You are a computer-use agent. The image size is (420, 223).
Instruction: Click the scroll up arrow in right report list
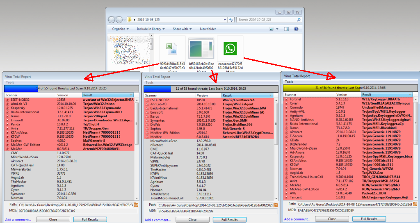[416, 99]
